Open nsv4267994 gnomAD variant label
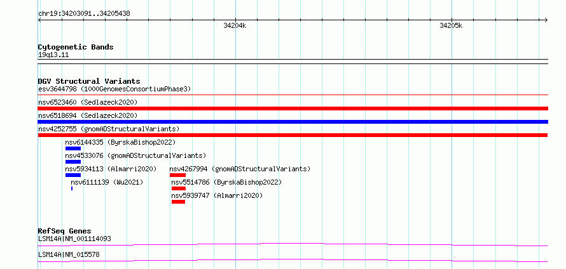 pos(240,169)
